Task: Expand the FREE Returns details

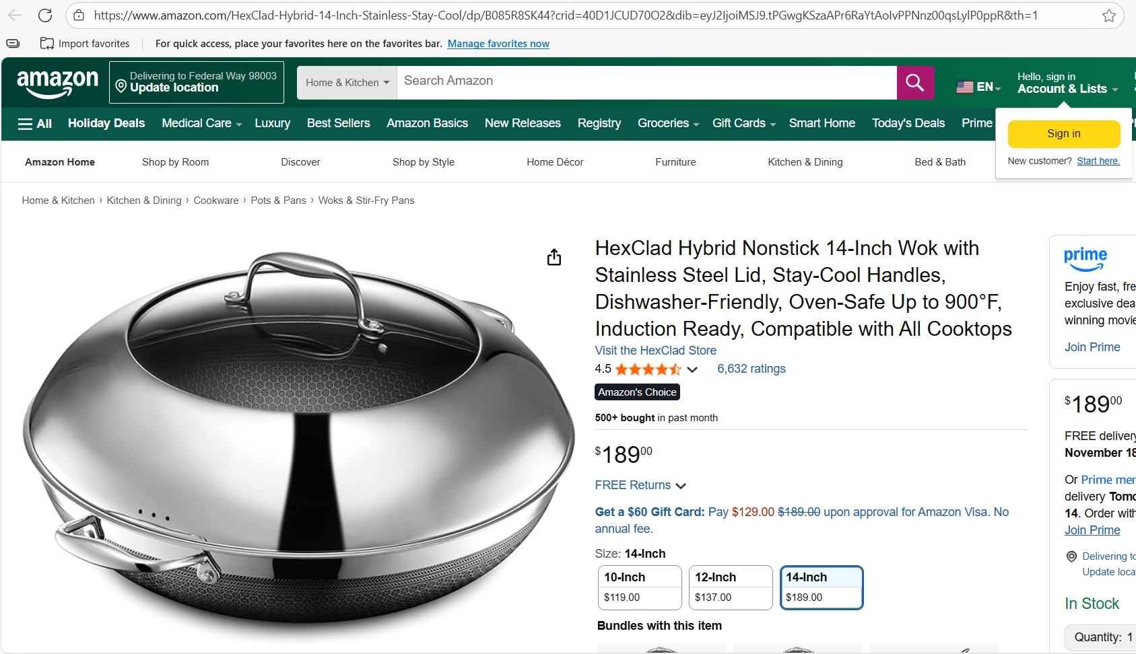Action: point(680,486)
